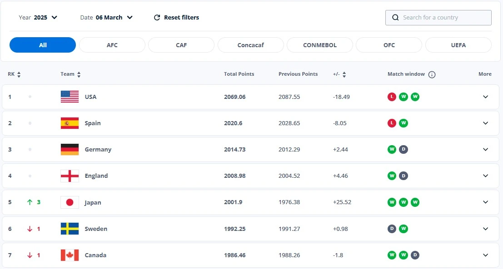
Task: Click Reset filters button
Action: click(176, 18)
